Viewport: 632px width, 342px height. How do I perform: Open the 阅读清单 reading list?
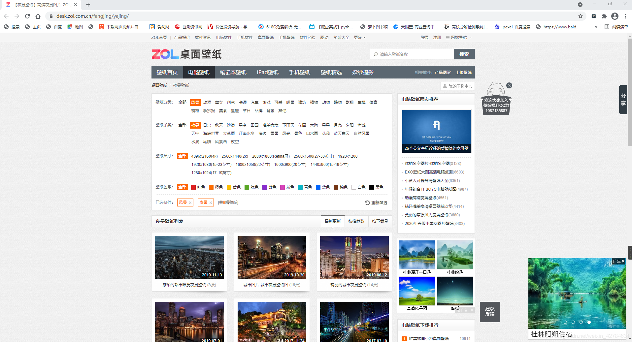(616, 27)
